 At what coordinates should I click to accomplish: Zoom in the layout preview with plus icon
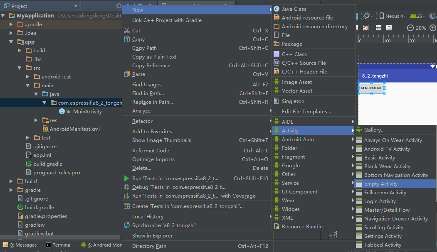[x=433, y=28]
